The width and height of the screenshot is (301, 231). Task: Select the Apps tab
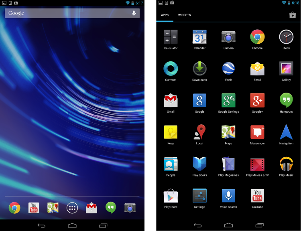tap(165, 15)
